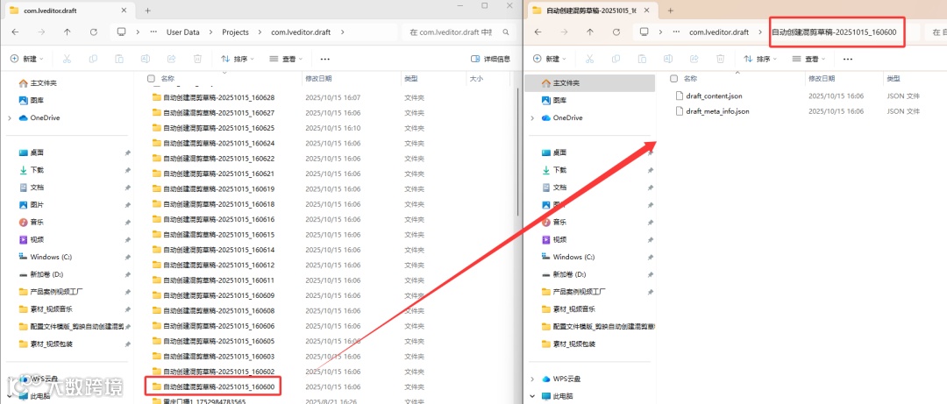
Task: Click Rename icon in left window toolbar
Action: click(x=145, y=59)
